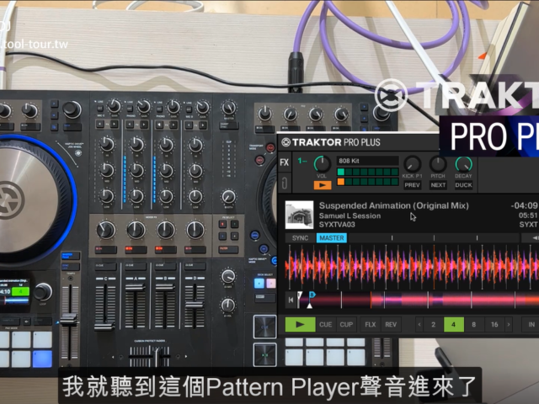Click the track title 'Suspended Animation (Original Mix)'
Viewport: 539px width, 404px height.
coord(393,205)
